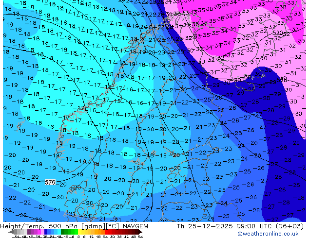The image size is (309, 238).
Task: Select the NAVGEM model name in the title
Action: [x=135, y=226]
